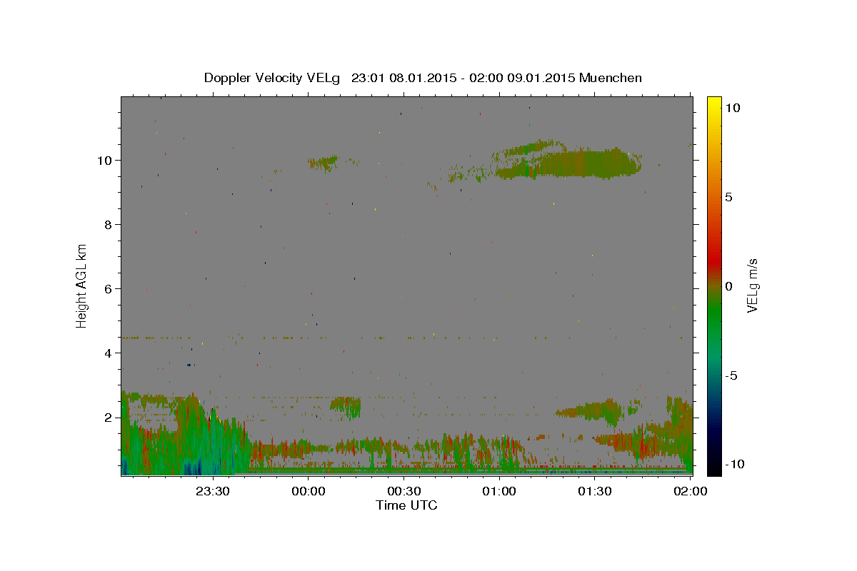Click the colorbar value 5
Screen dimensions: 857x571
coord(728,197)
